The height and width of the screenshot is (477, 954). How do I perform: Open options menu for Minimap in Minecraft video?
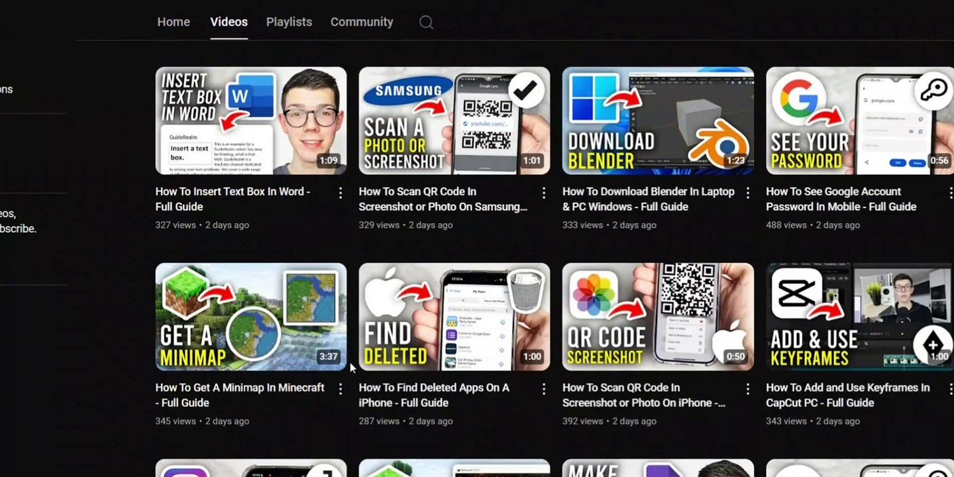pyautogui.click(x=341, y=389)
